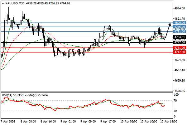Click the RSI 30 level axis value
Screen dimensions: 187x125
click(176, 111)
